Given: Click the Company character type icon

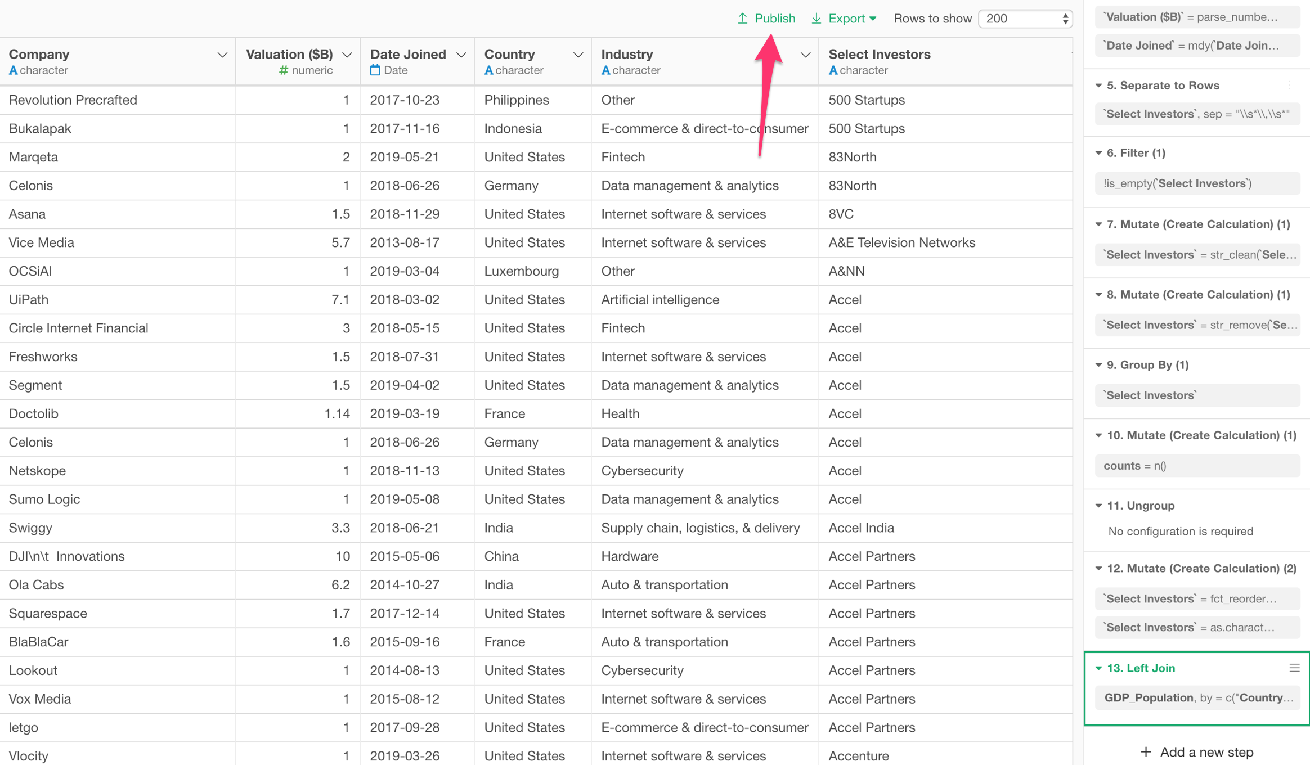Looking at the screenshot, I should click(x=13, y=70).
